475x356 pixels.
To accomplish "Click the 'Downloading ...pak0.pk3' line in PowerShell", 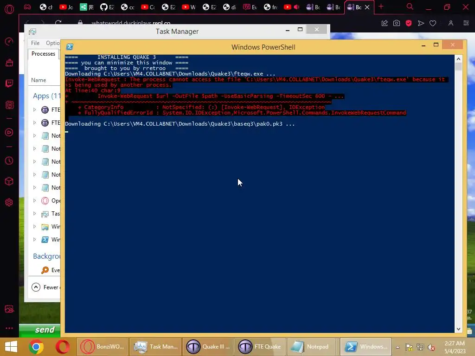I will tap(180, 124).
